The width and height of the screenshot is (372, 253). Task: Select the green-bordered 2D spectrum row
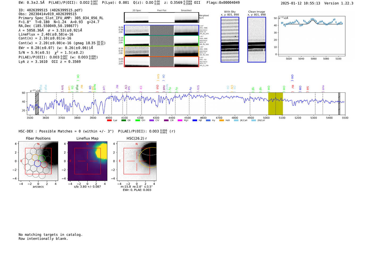[x=162, y=41]
